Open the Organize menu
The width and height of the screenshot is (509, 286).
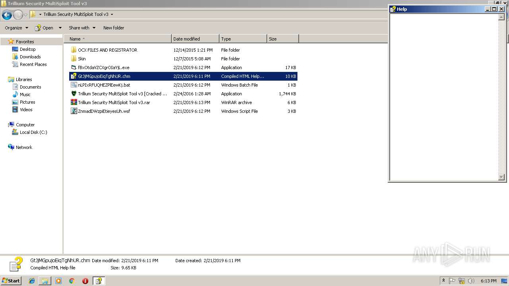coord(16,28)
